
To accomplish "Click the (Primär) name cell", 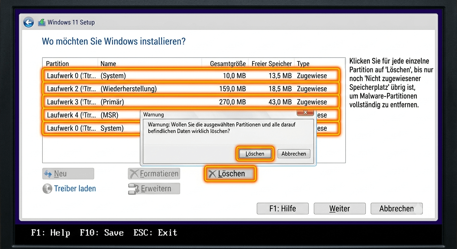I will (x=112, y=102).
